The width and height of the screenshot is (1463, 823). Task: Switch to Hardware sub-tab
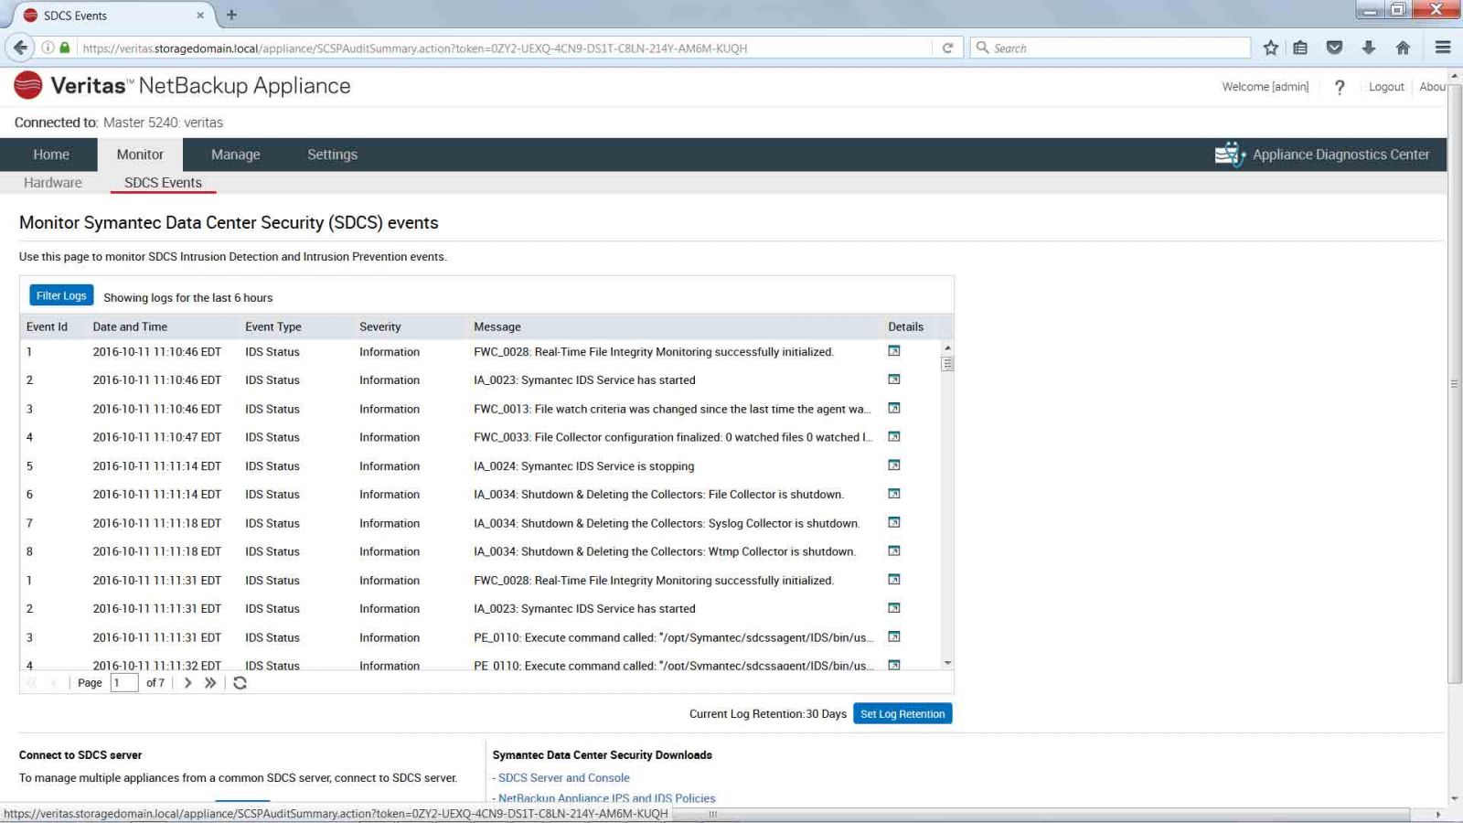click(53, 183)
